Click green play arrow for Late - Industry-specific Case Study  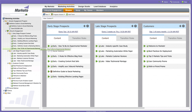97,46
